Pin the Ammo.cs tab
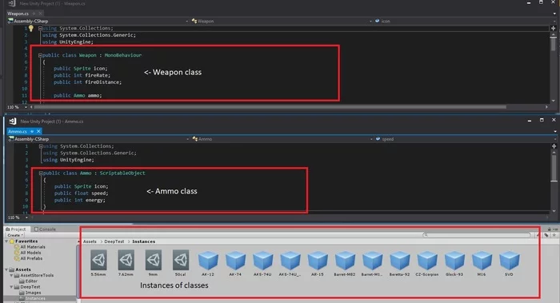 (x=32, y=131)
